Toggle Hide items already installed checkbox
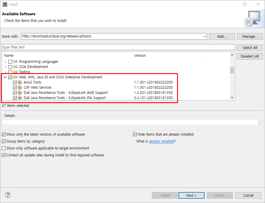 (135, 134)
